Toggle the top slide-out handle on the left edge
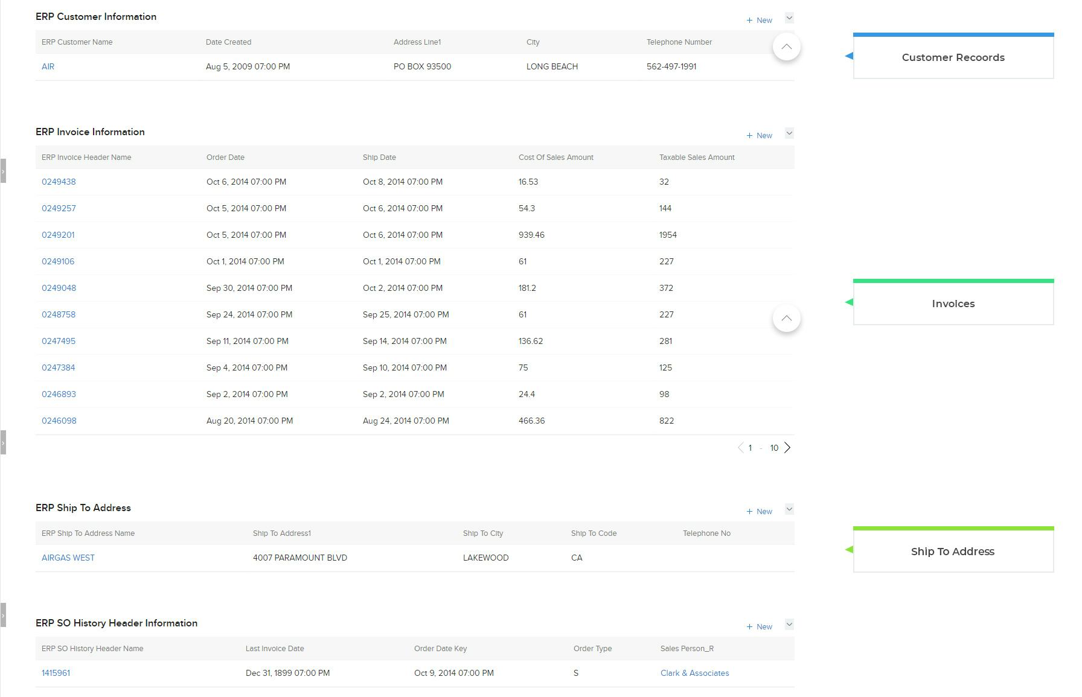The image size is (1082, 697). tap(3, 171)
